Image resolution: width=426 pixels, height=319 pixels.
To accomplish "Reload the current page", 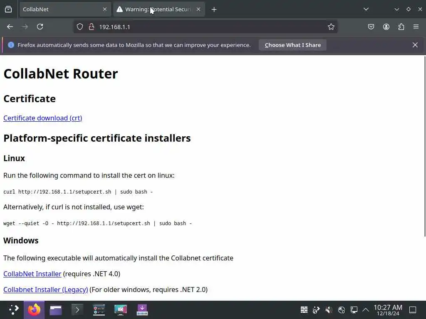I will point(40,27).
